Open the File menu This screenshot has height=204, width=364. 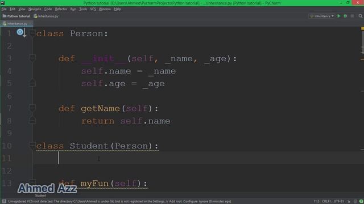coord(4,9)
